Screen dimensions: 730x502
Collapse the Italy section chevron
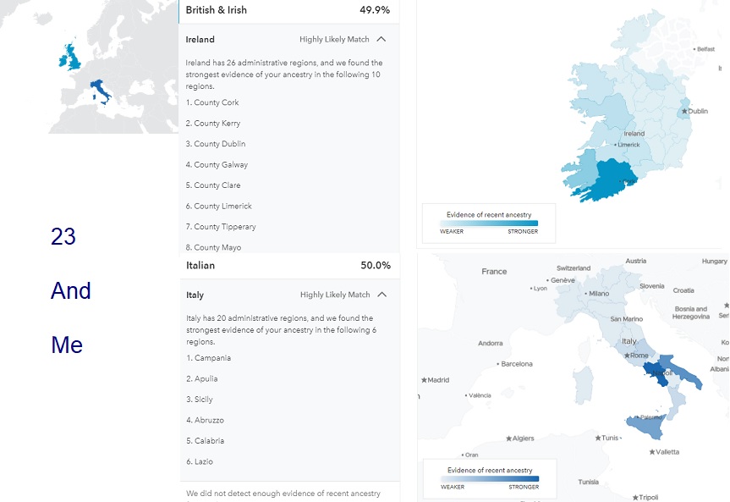tap(382, 295)
